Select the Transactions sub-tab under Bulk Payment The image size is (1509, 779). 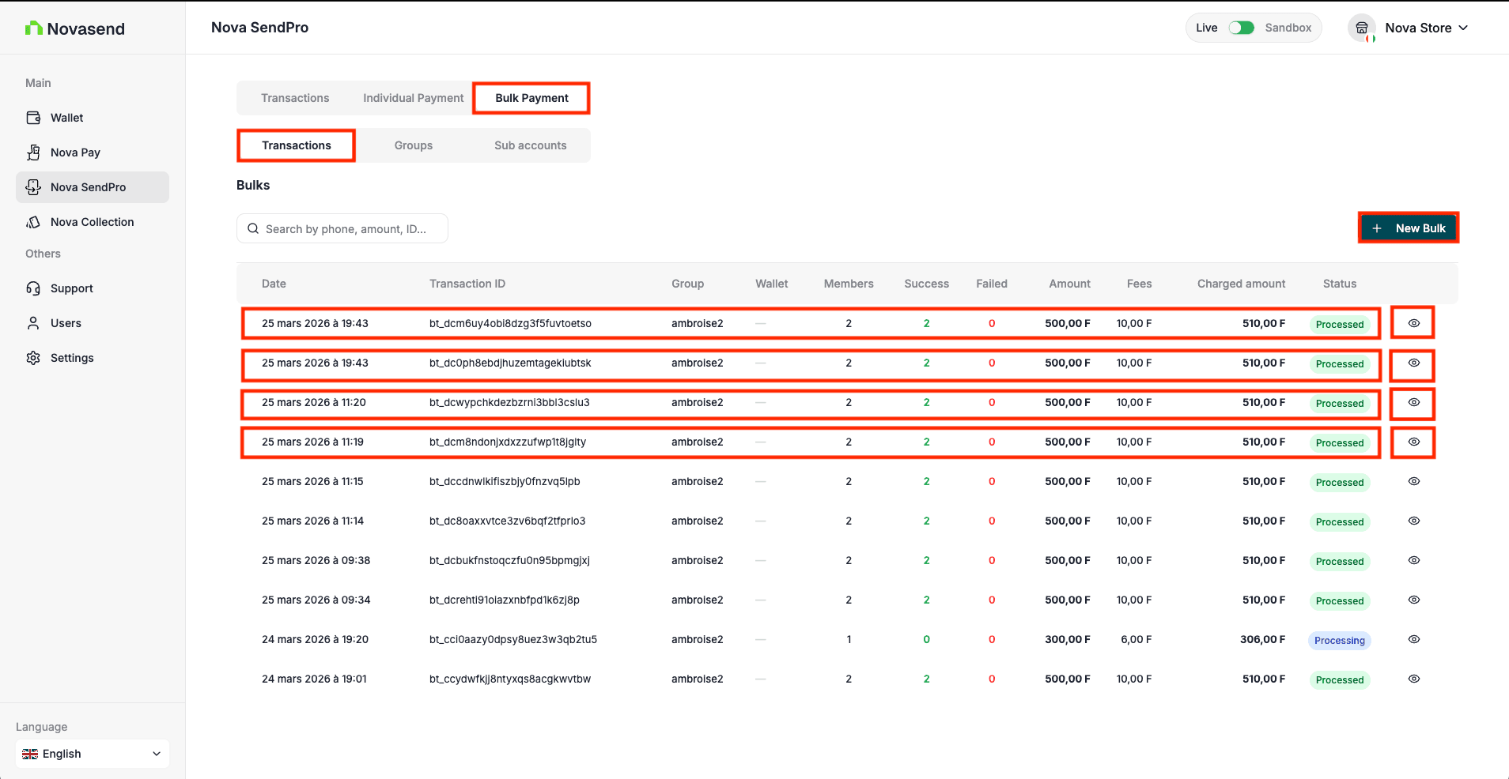(x=297, y=145)
